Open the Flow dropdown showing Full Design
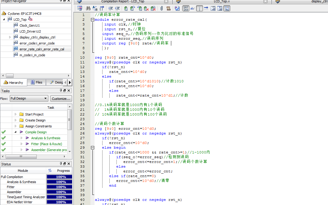Screen dimensions: 328x205 pos(29,98)
